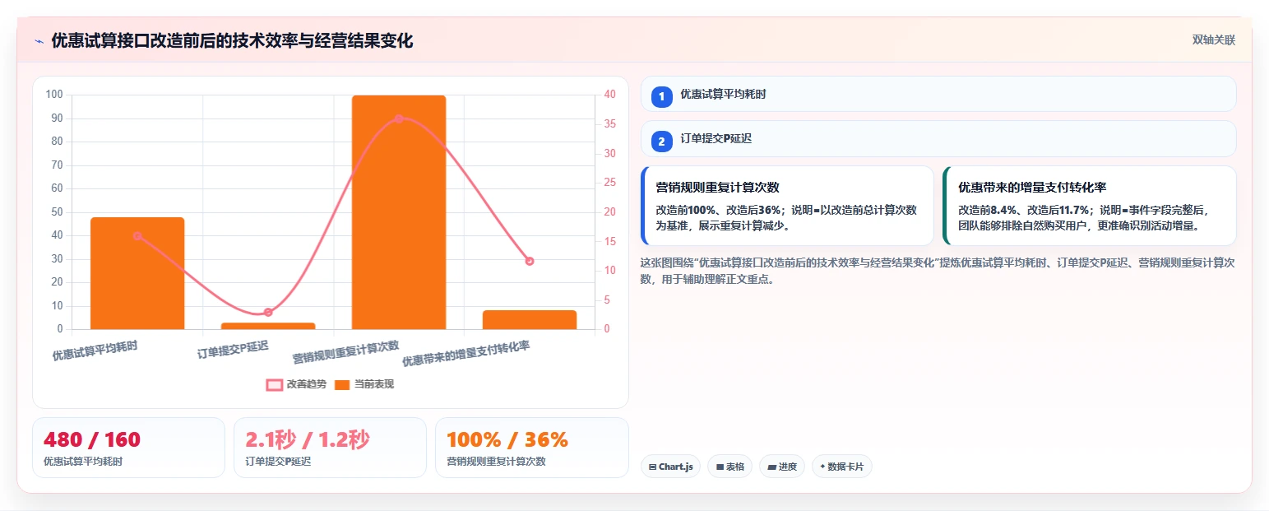This screenshot has height=511, width=1269.
Task: Click the 100% / 36% stat card
Action: (531, 448)
